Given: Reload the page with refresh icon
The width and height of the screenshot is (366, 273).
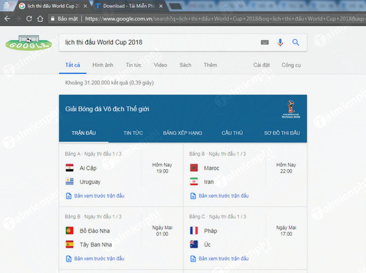Looking at the screenshot, I should 29,19.
